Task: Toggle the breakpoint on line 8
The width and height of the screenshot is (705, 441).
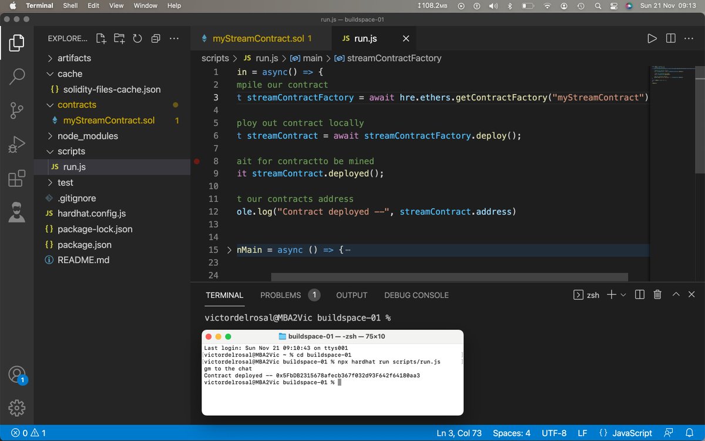Action: pyautogui.click(x=197, y=161)
